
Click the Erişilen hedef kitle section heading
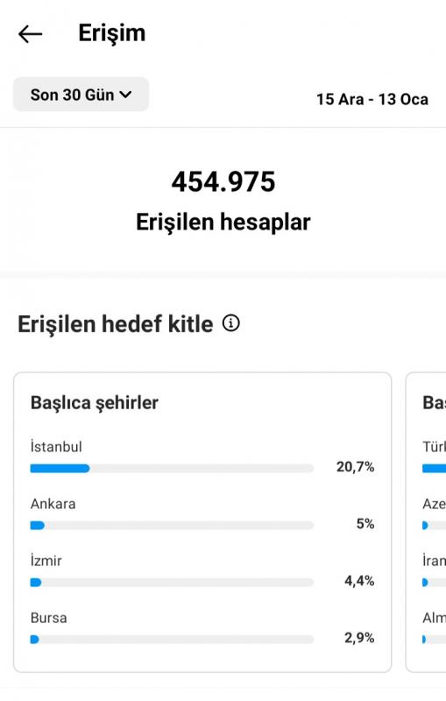click(x=116, y=323)
